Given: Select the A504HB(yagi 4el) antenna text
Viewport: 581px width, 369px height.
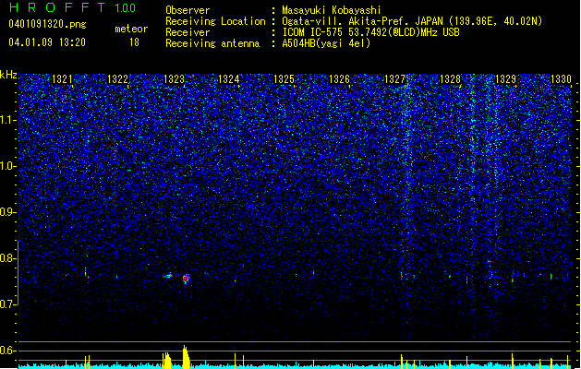Looking at the screenshot, I should 326,43.
